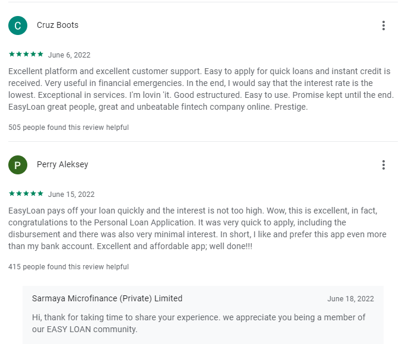
Task: Click the five-star rating on Perry Aleksey review
Action: [26, 194]
